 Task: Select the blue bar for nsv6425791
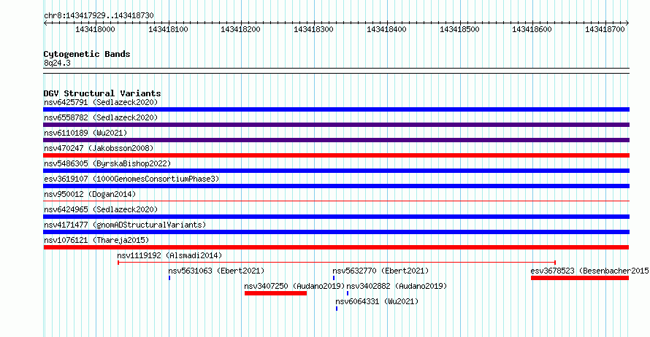336,109
